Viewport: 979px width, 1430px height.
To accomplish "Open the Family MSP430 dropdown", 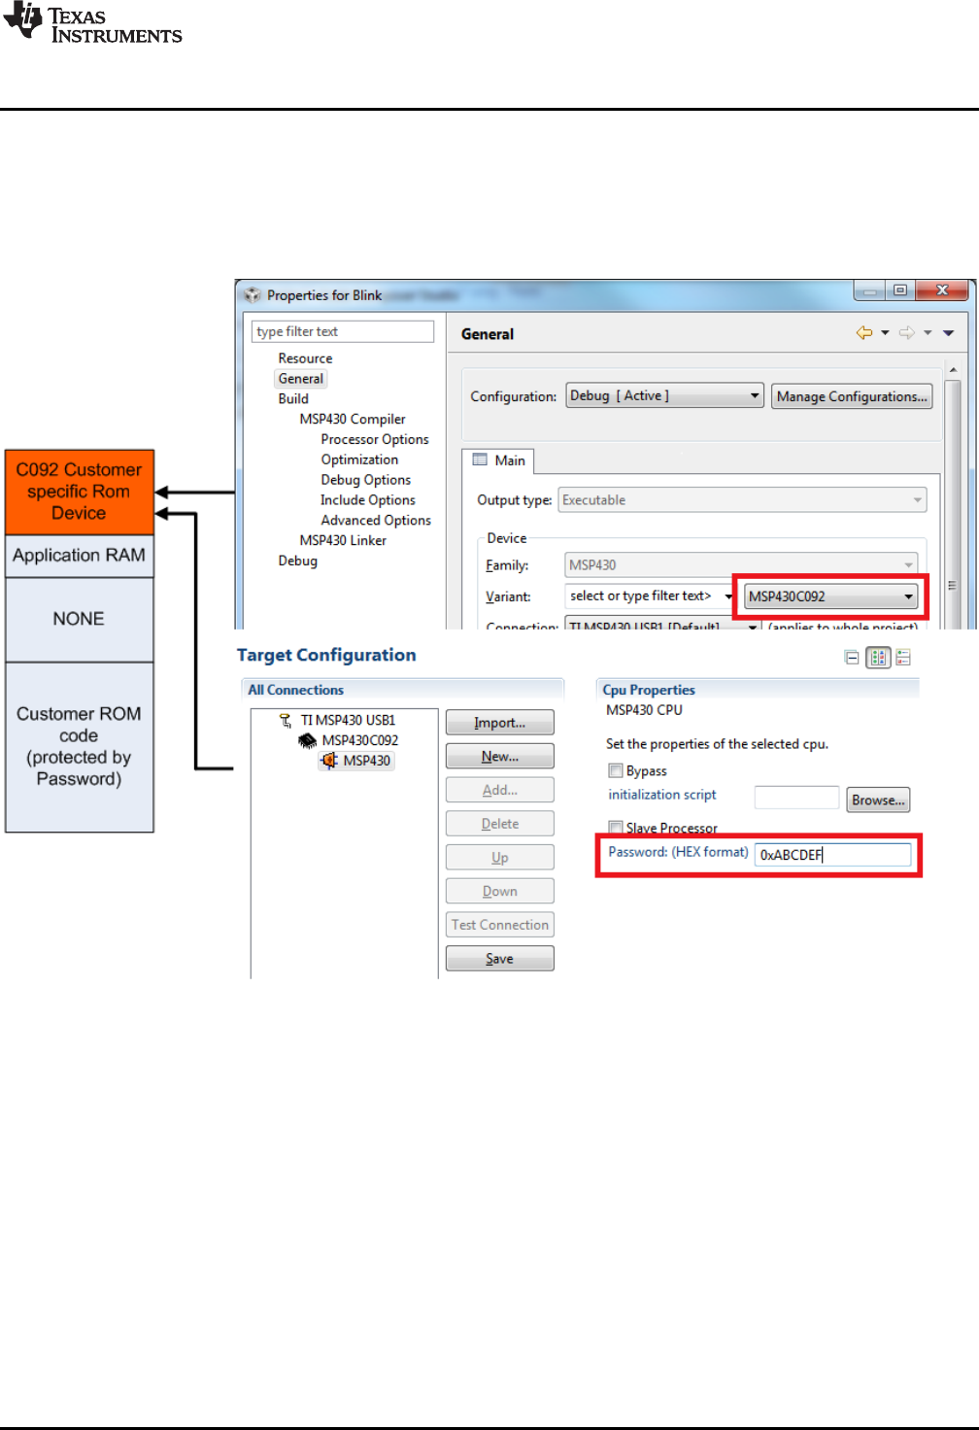I will click(741, 564).
